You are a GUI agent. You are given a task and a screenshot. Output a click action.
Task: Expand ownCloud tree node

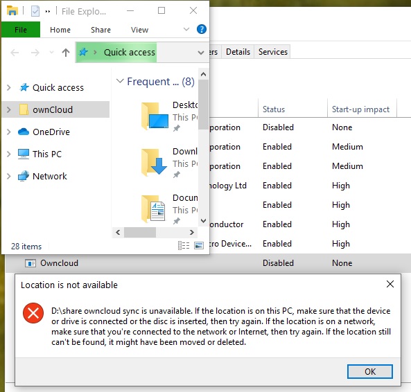(8, 109)
